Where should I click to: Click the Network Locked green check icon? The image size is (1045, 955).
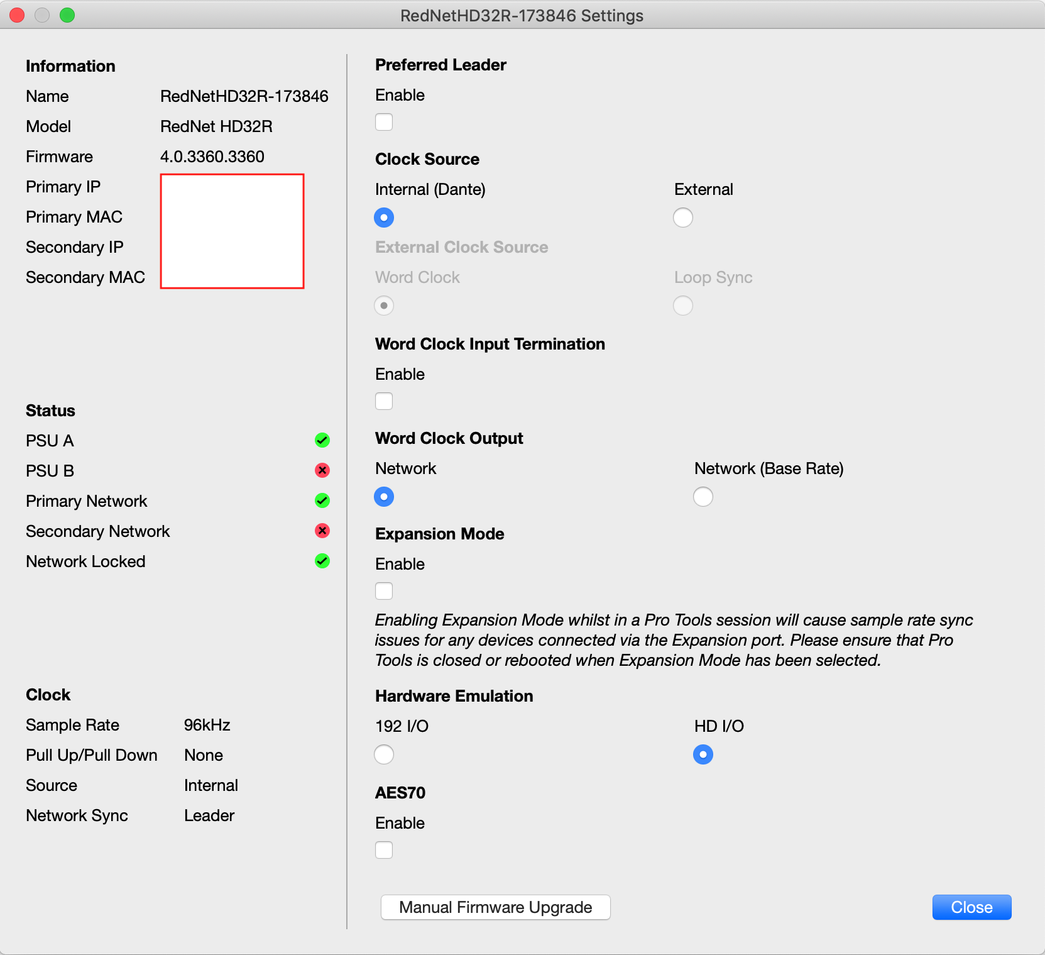coord(322,561)
